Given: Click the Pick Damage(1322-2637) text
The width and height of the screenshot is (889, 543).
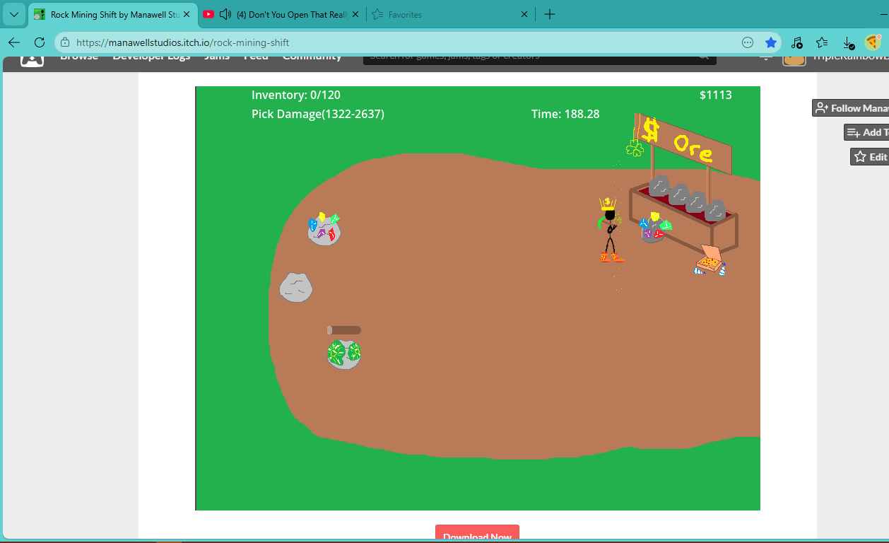Looking at the screenshot, I should pyautogui.click(x=318, y=114).
